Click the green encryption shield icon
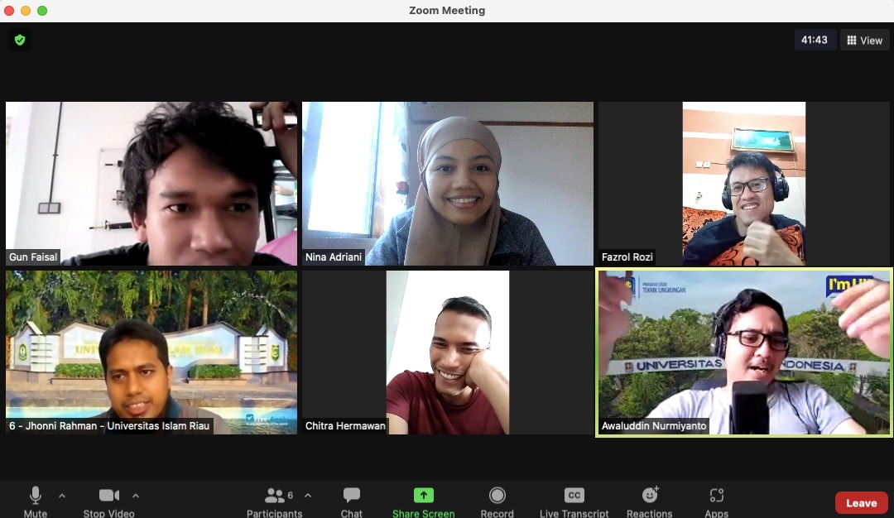 (20, 40)
